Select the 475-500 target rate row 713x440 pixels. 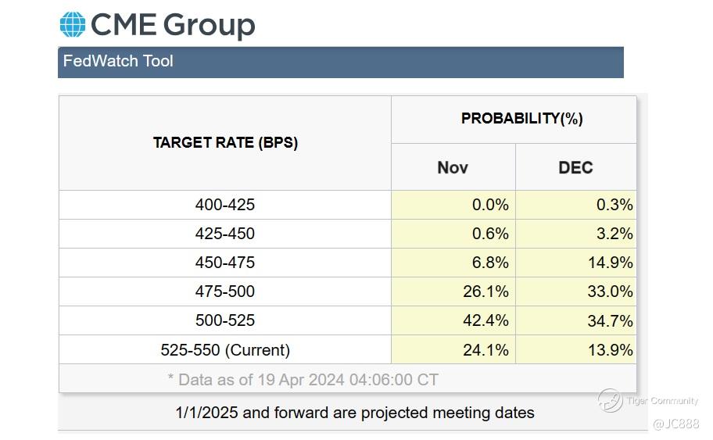click(225, 292)
